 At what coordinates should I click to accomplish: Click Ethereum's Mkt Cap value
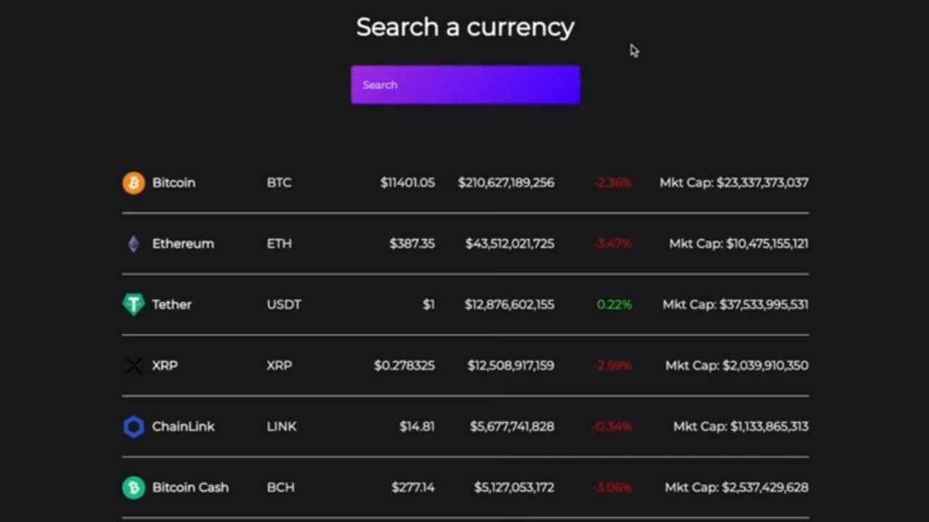point(739,244)
